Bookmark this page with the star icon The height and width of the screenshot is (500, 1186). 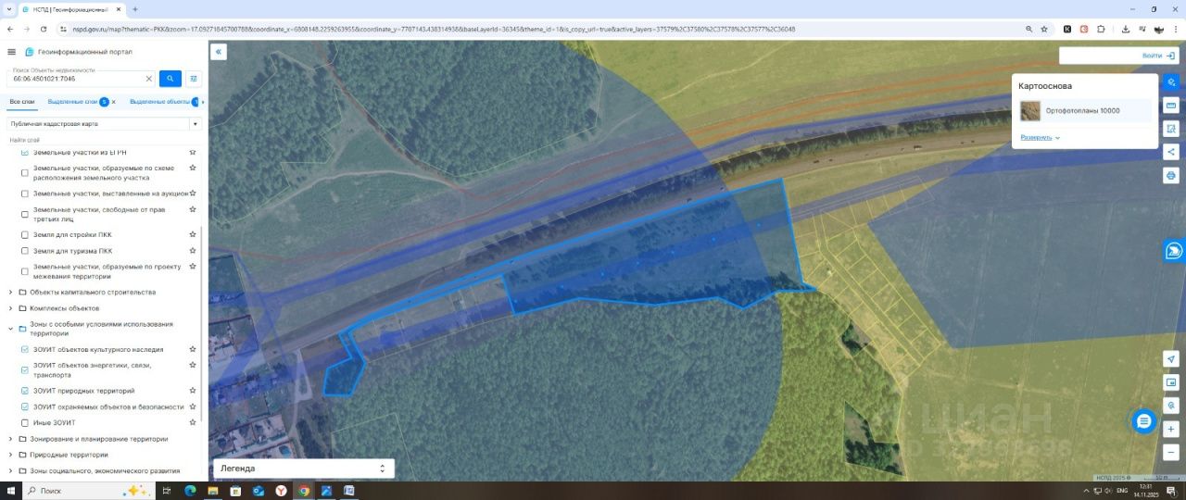pyautogui.click(x=1044, y=29)
